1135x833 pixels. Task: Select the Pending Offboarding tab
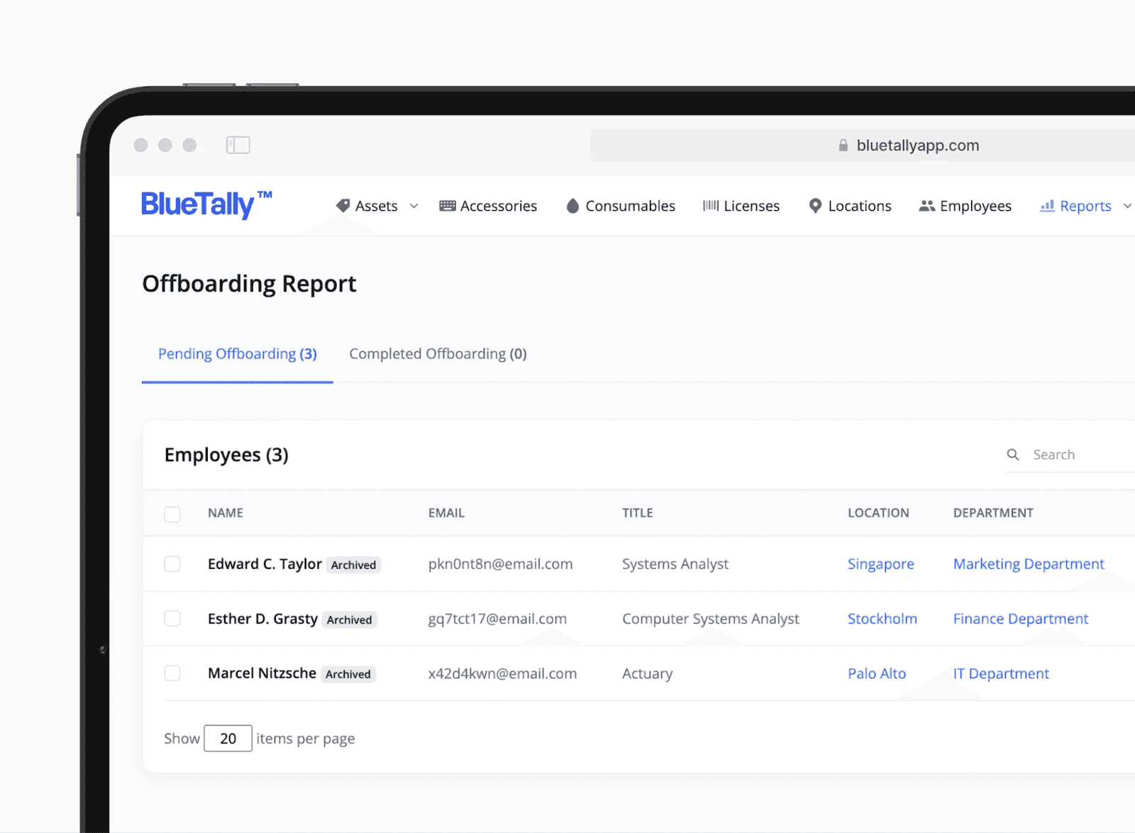(237, 353)
